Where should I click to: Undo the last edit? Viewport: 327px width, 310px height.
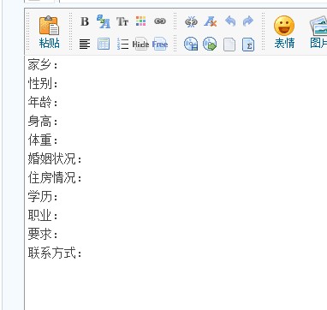point(230,21)
